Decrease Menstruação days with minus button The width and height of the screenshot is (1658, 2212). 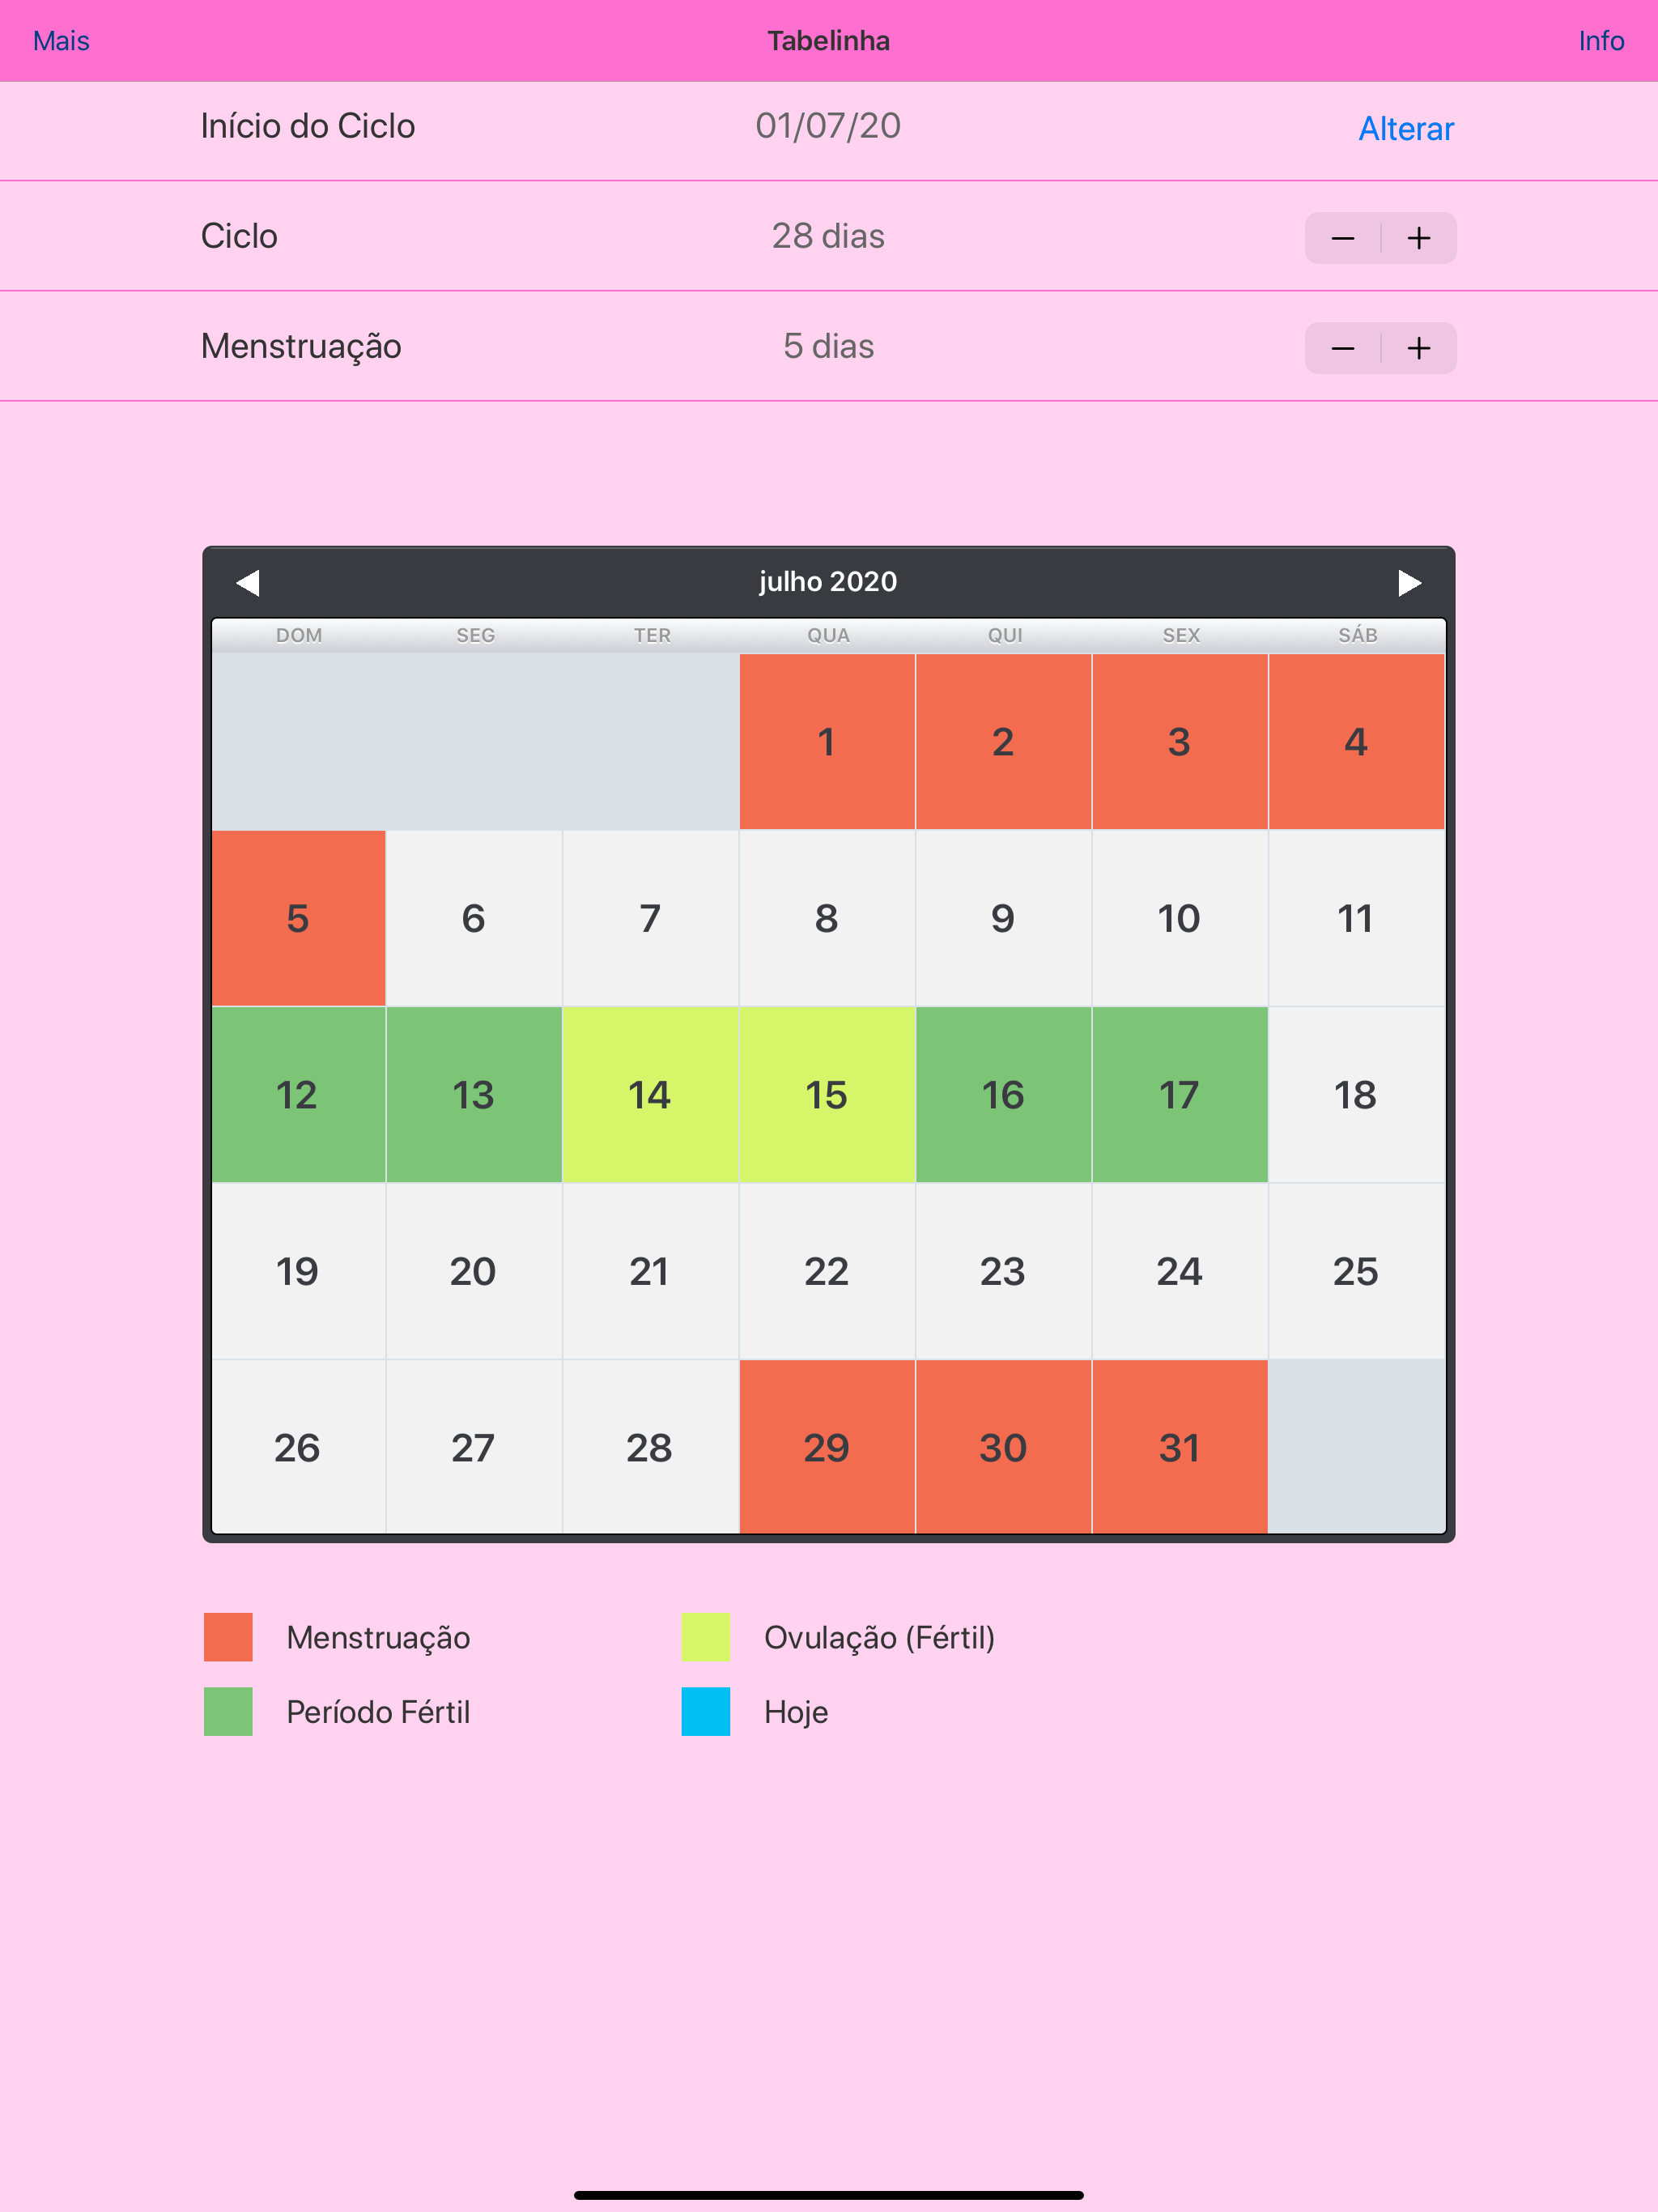[1342, 348]
